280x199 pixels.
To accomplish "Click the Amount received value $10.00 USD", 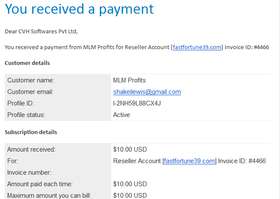I will point(130,149).
